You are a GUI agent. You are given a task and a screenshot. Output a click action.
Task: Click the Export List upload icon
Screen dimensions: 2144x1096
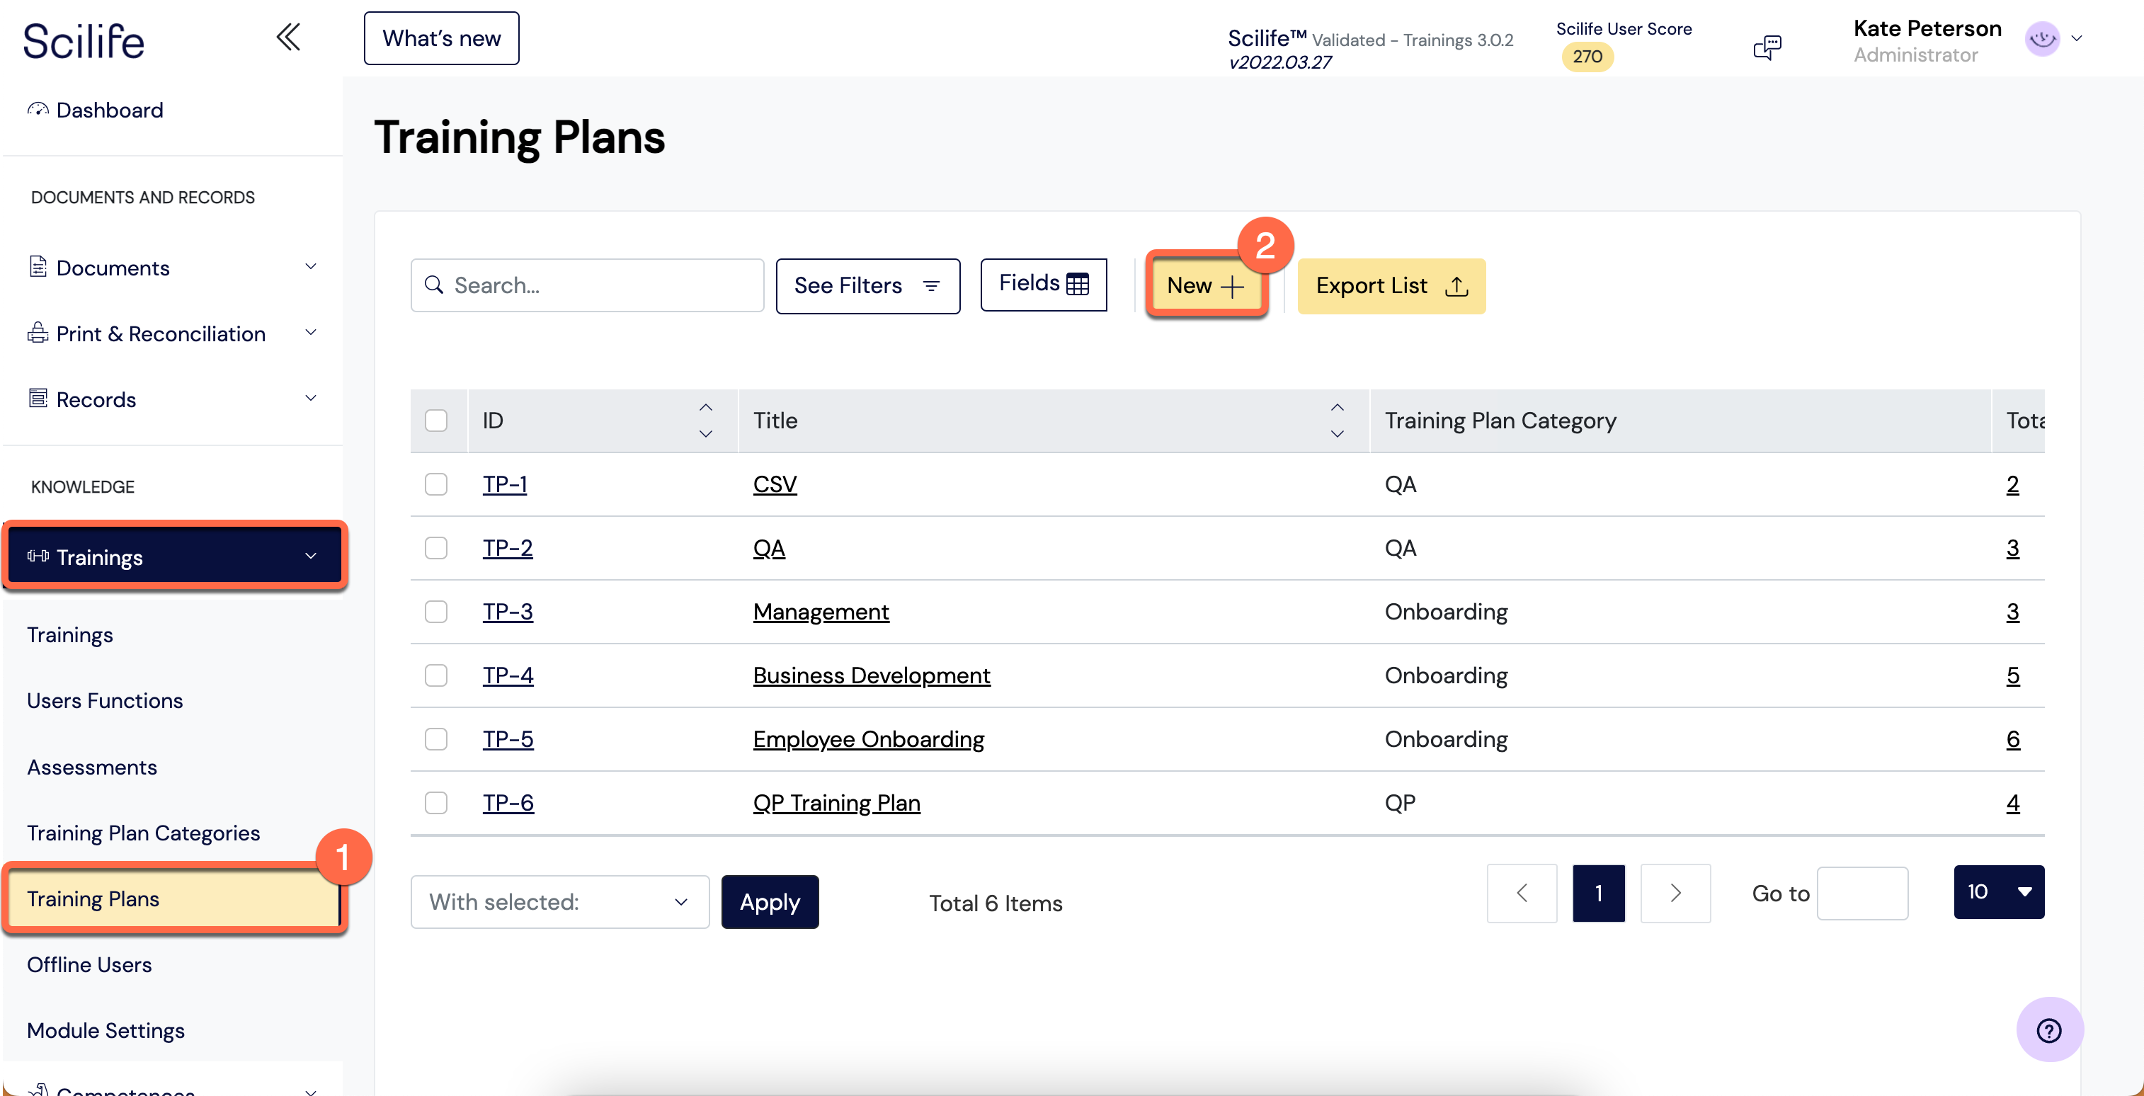click(x=1456, y=286)
